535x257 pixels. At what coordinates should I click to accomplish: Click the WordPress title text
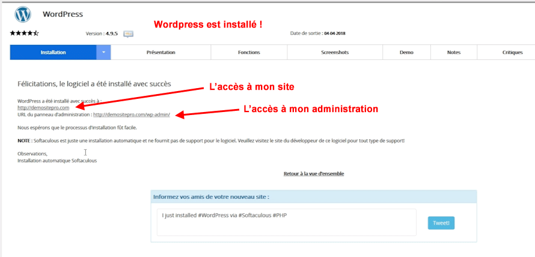coord(63,14)
